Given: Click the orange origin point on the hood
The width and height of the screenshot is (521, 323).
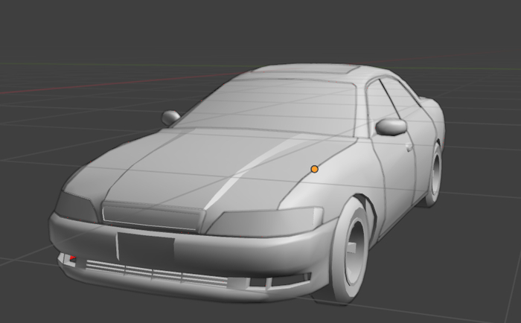Looking at the screenshot, I should 315,170.
